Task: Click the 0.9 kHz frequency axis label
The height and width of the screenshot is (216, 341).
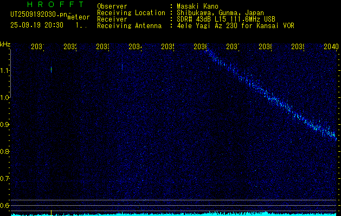Action: pos(5,125)
